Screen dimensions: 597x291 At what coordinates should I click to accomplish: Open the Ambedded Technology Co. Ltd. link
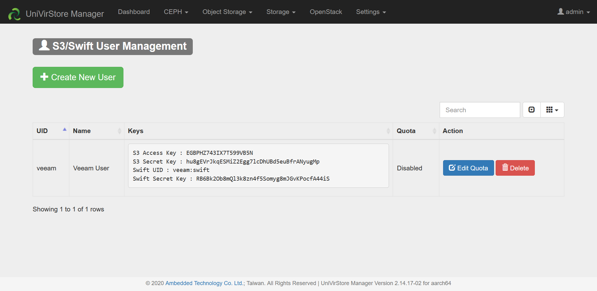tap(204, 283)
